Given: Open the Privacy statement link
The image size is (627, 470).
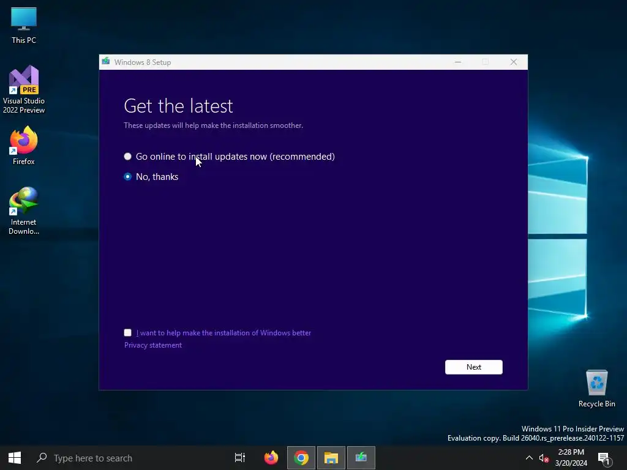Looking at the screenshot, I should pyautogui.click(x=152, y=345).
